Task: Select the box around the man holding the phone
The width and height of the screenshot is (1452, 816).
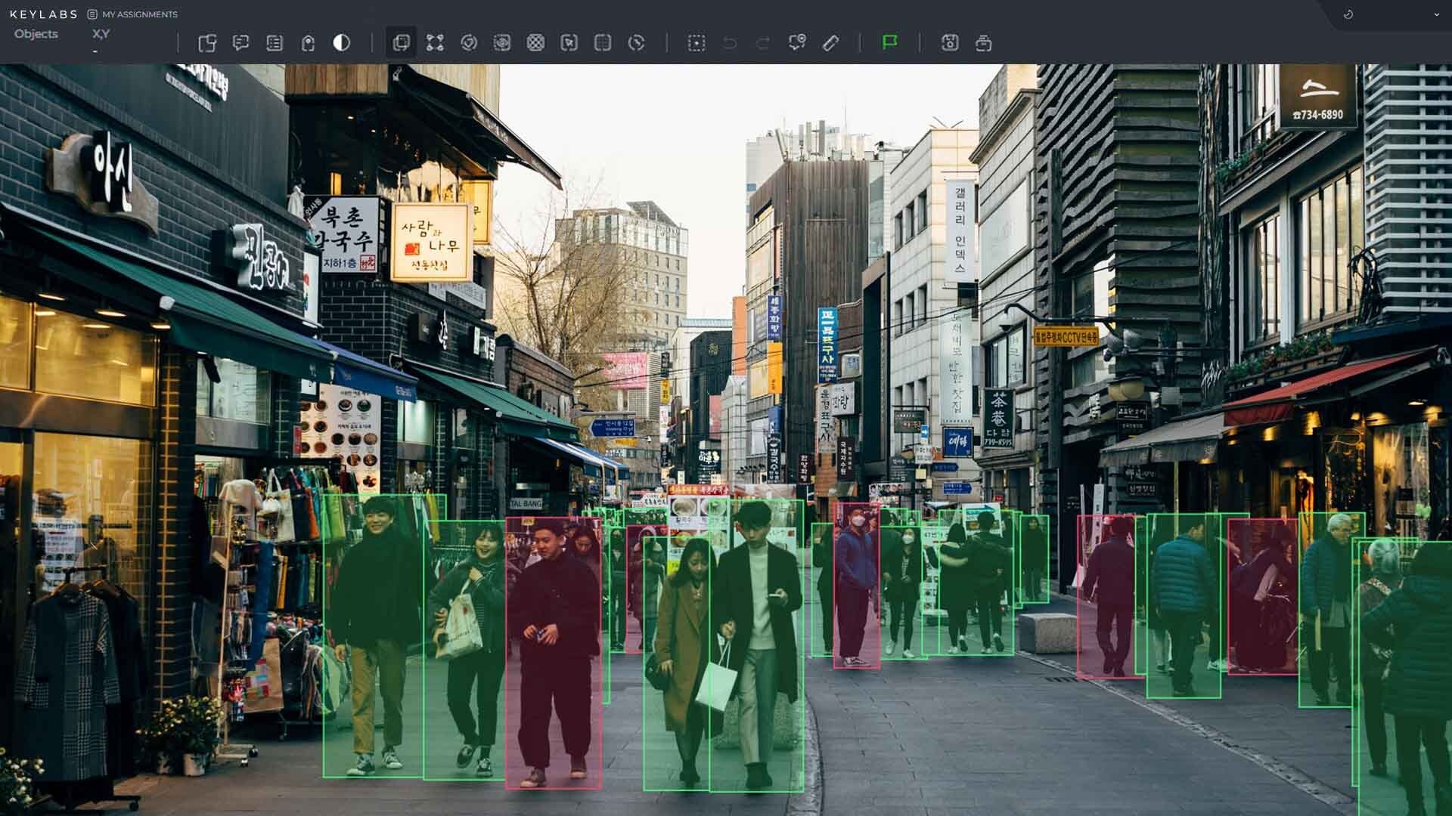Action: [x=756, y=645]
